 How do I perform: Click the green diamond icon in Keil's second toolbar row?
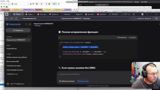click(x=1, y=7)
